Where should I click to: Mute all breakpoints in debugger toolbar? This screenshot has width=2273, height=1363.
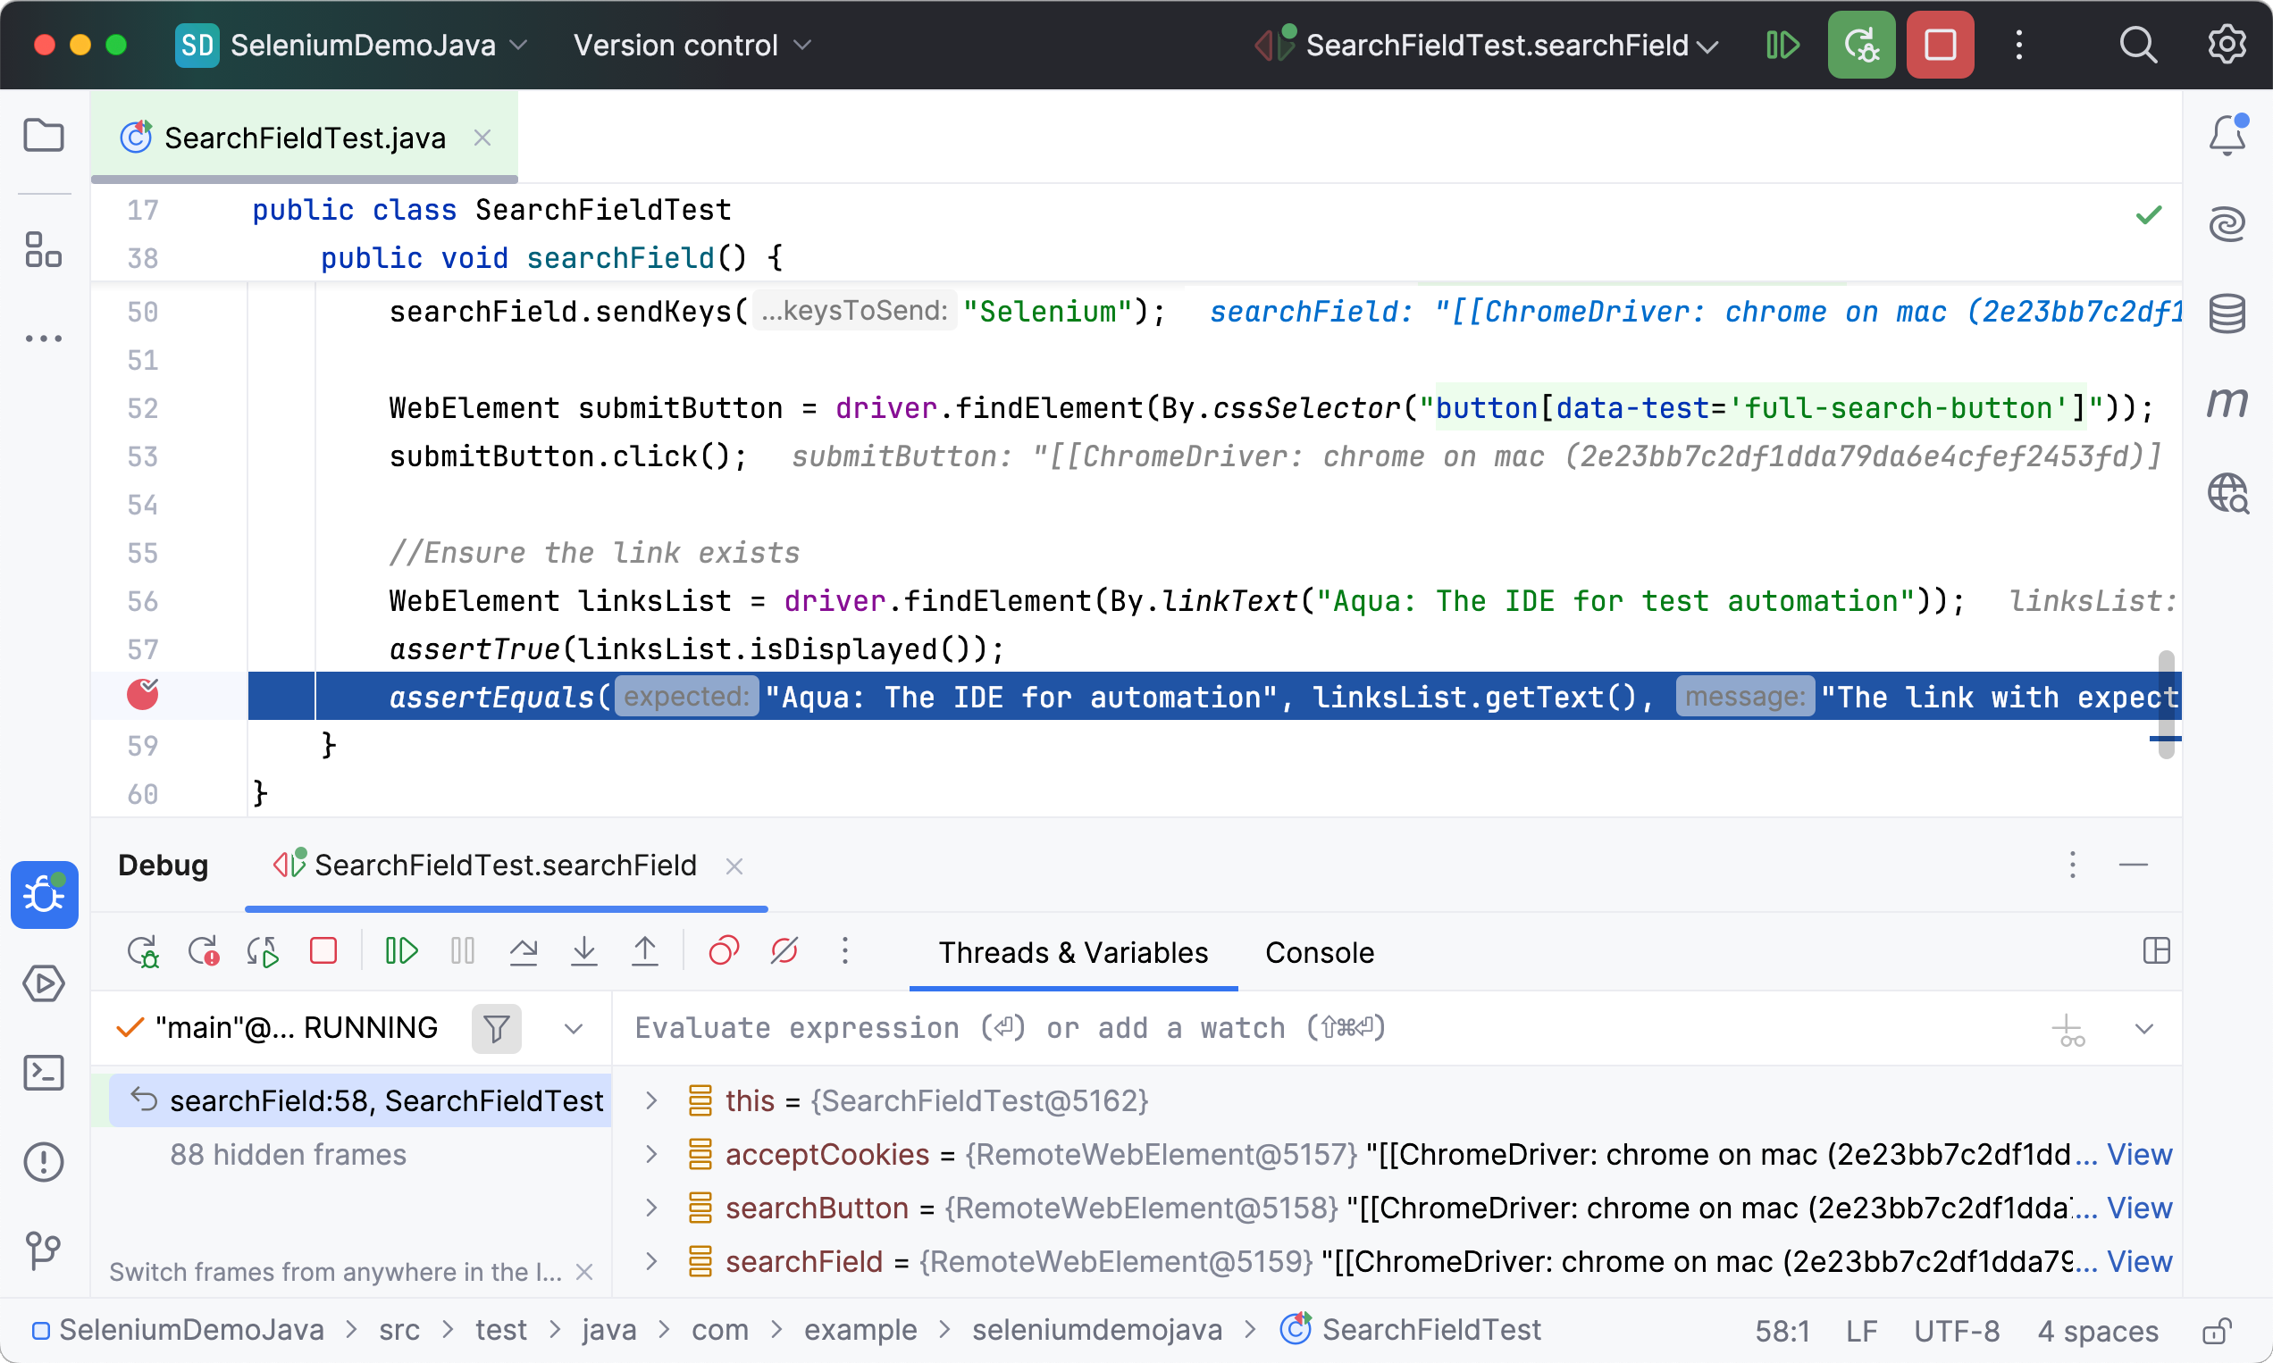pos(782,950)
